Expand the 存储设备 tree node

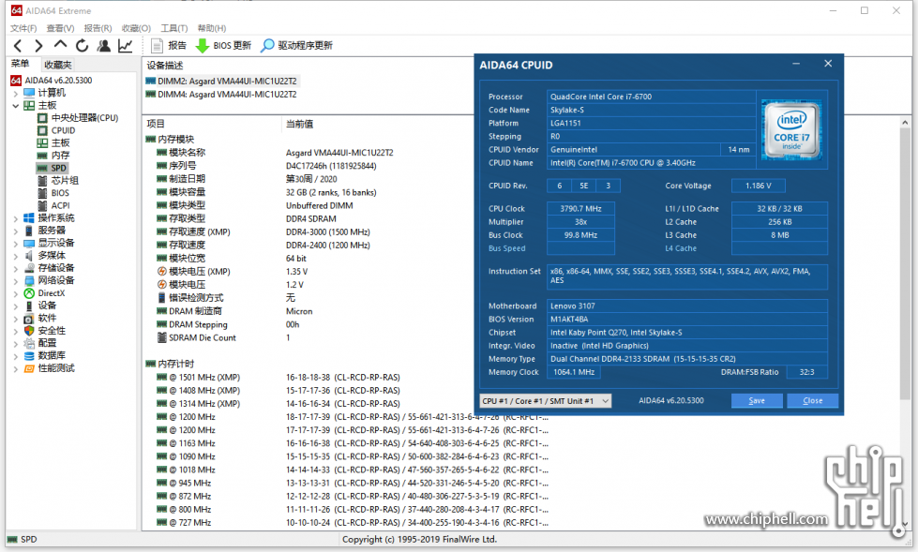[x=15, y=268]
